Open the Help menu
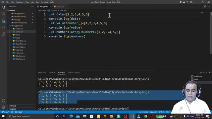 [x=52, y=2]
